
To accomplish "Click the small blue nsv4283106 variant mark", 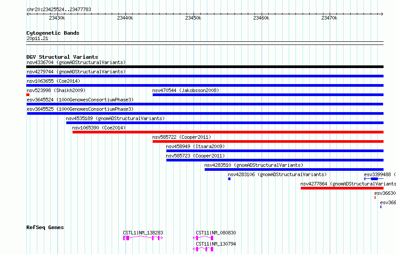I will tap(229, 179).
